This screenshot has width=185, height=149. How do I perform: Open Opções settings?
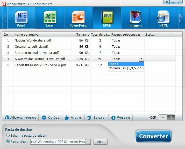point(51,117)
